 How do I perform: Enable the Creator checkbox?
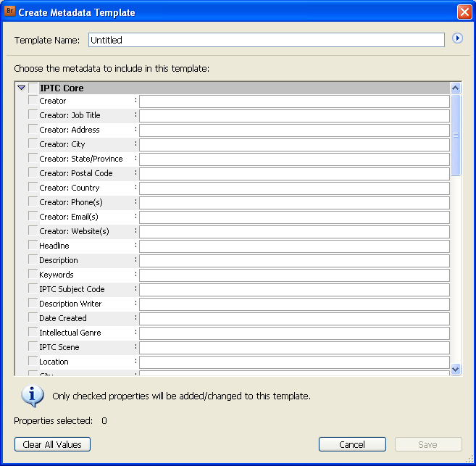(33, 101)
